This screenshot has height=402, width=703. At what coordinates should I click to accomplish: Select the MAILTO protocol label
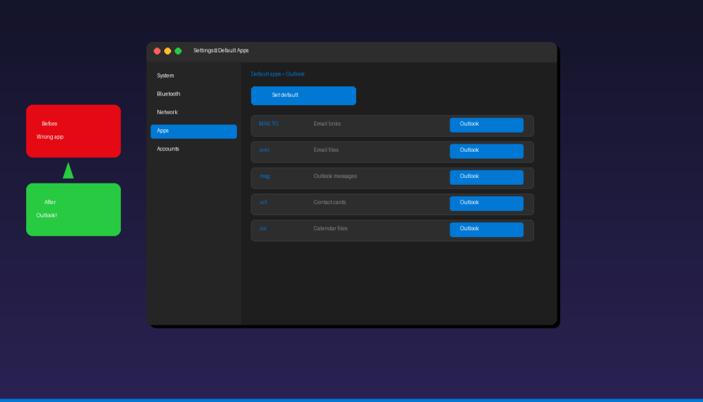[268, 124]
